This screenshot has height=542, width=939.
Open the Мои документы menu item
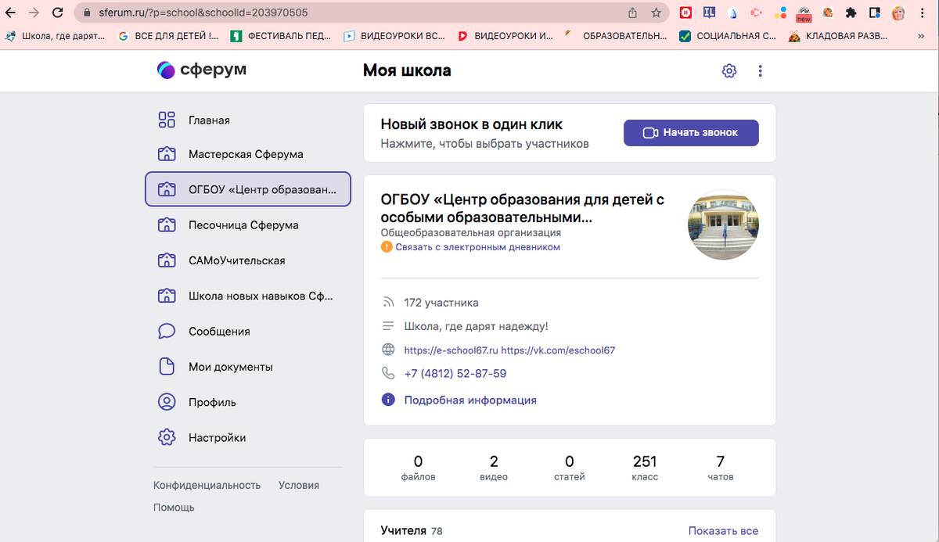[x=248, y=367]
